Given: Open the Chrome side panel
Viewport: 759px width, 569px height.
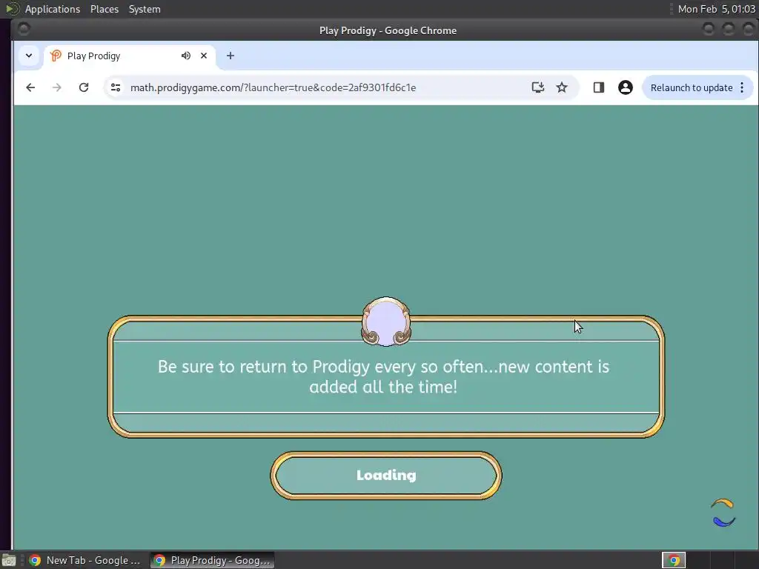Looking at the screenshot, I should tap(599, 87).
